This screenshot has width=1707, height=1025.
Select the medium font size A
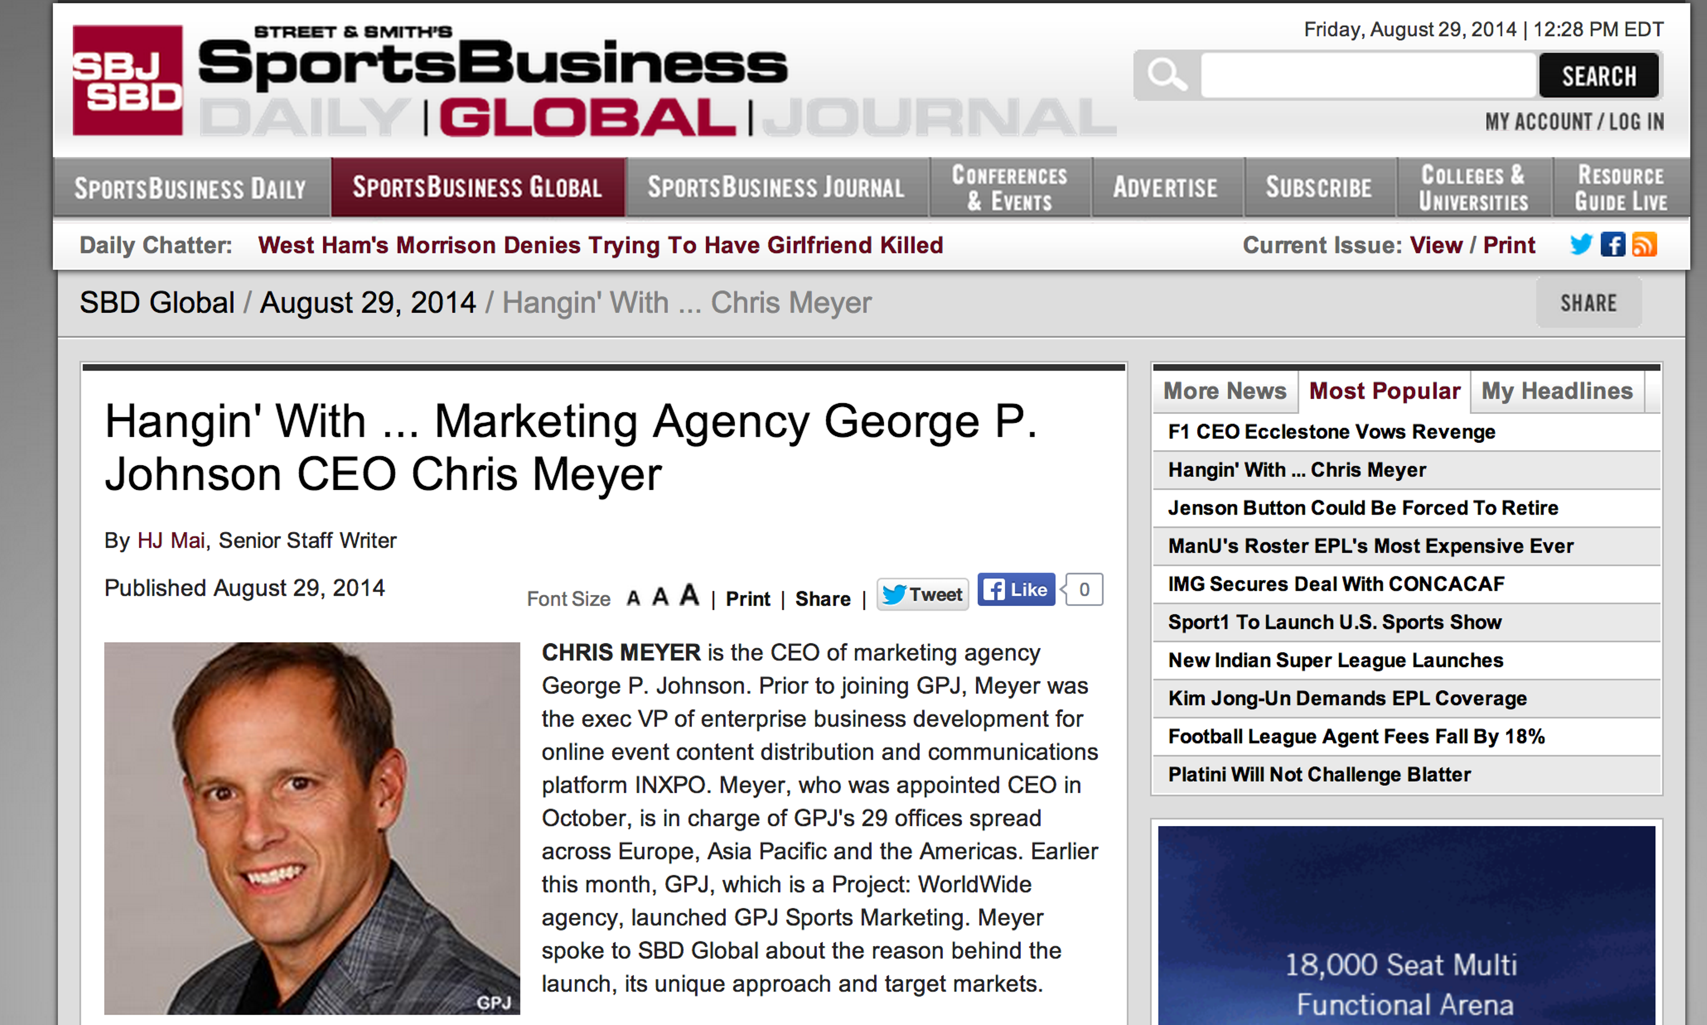660,596
